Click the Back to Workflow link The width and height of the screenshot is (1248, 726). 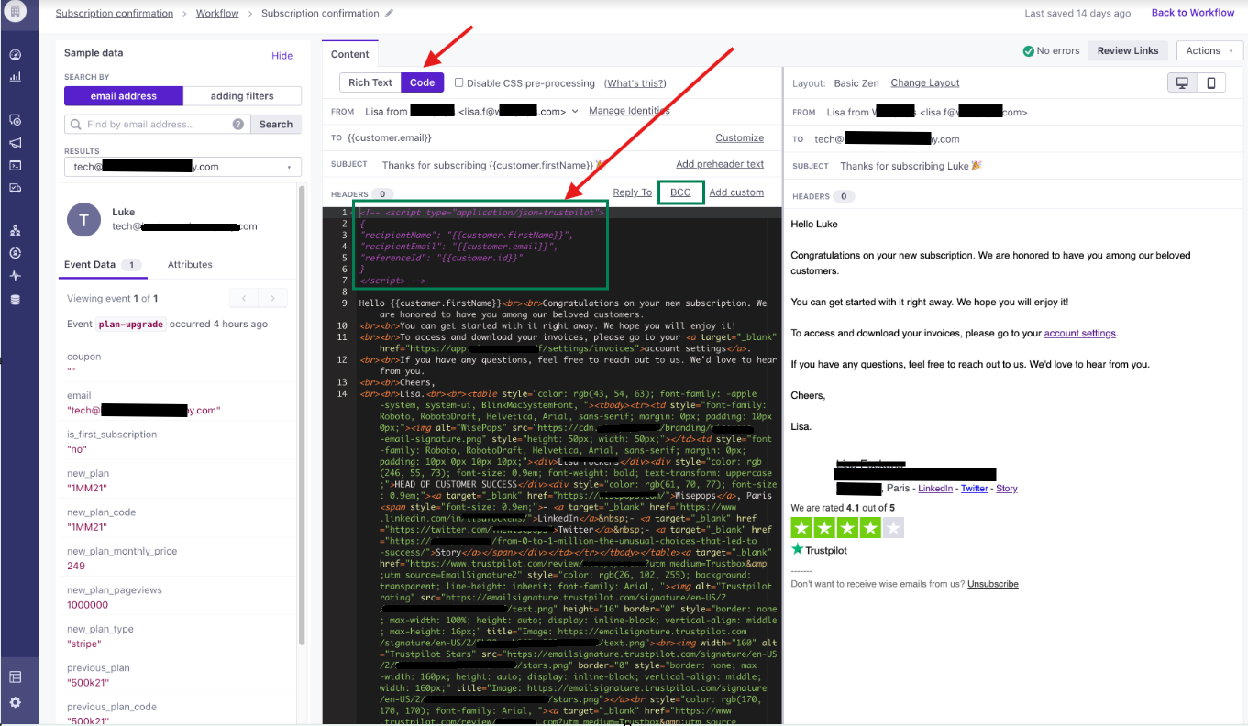coord(1192,13)
